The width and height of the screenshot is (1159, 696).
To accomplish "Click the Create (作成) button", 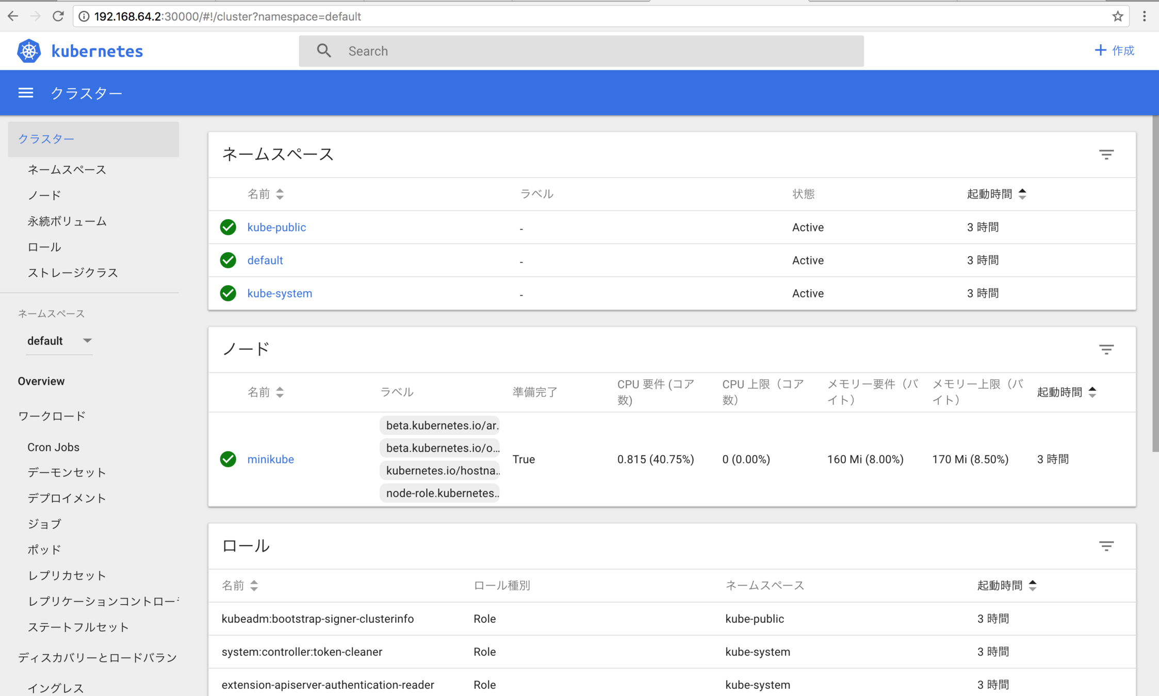I will pyautogui.click(x=1114, y=51).
